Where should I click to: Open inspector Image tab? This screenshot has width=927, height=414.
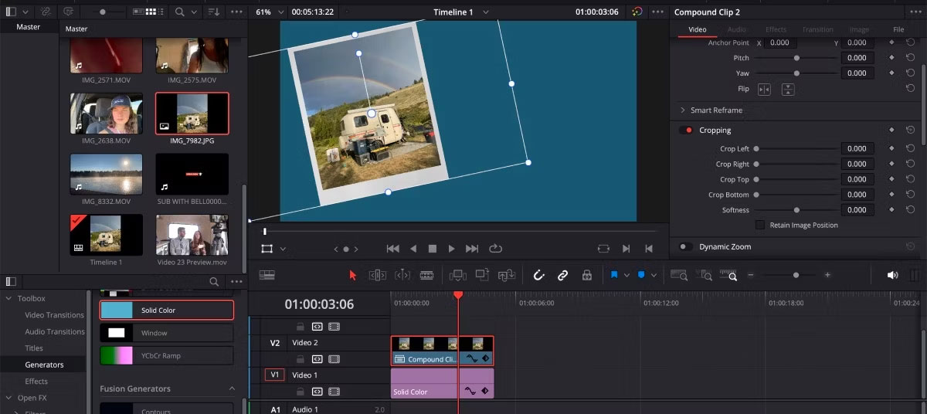point(859,29)
